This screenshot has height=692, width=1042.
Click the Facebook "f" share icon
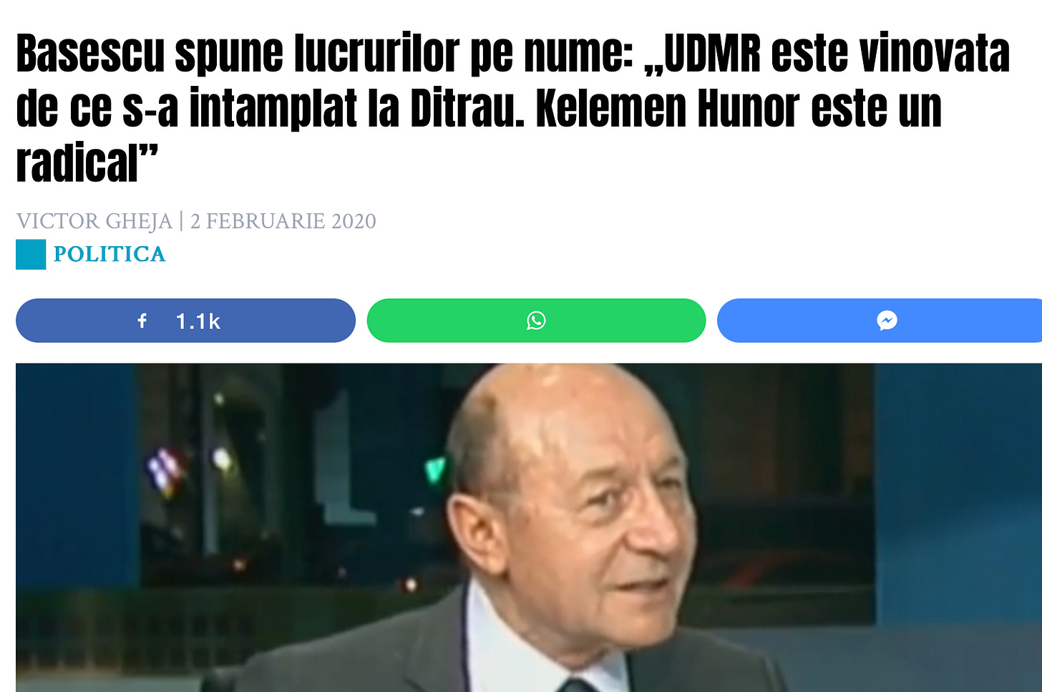click(142, 321)
